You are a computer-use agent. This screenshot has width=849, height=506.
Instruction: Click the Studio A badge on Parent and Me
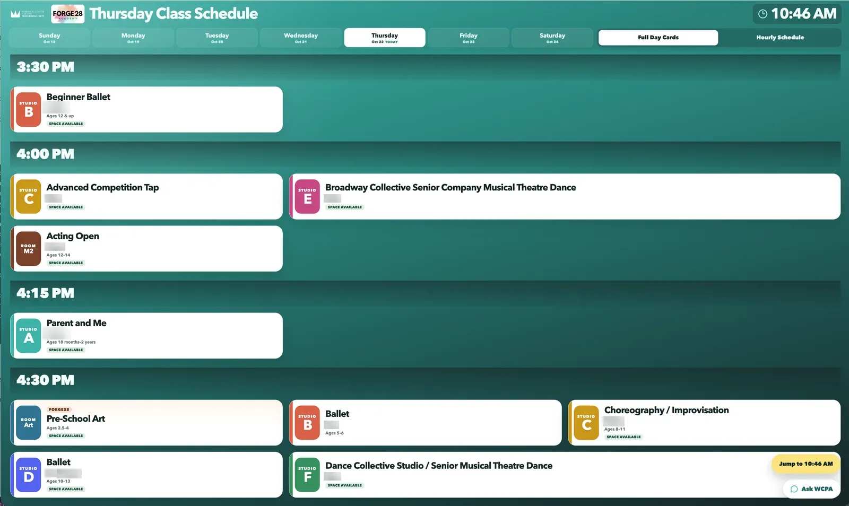29,336
